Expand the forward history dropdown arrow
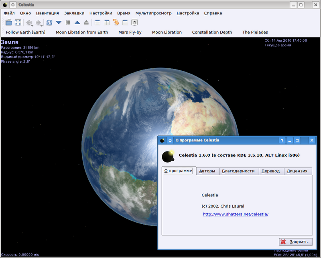The image size is (321, 258). 42,25
